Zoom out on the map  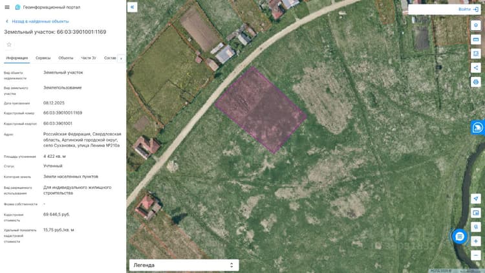[476, 256]
